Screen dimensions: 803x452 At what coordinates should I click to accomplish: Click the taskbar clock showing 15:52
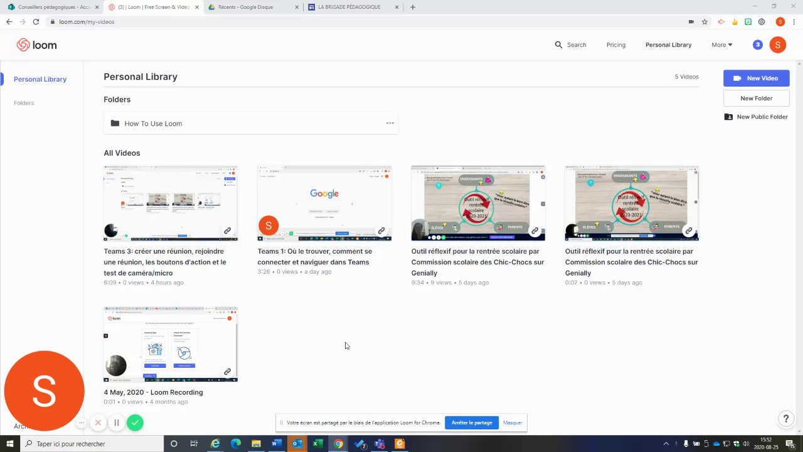(x=767, y=444)
